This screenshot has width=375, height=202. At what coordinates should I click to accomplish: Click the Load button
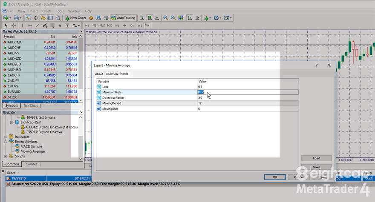(x=316, y=158)
